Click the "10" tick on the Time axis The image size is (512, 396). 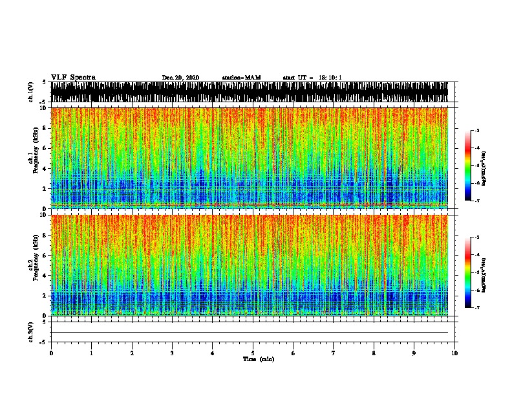(454, 353)
